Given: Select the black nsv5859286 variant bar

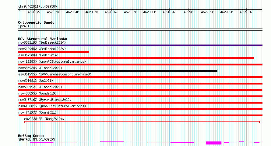Looking at the screenshot, I should [118, 71].
